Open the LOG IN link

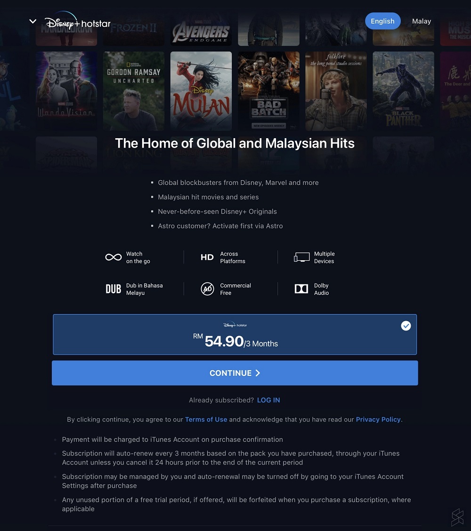(268, 400)
